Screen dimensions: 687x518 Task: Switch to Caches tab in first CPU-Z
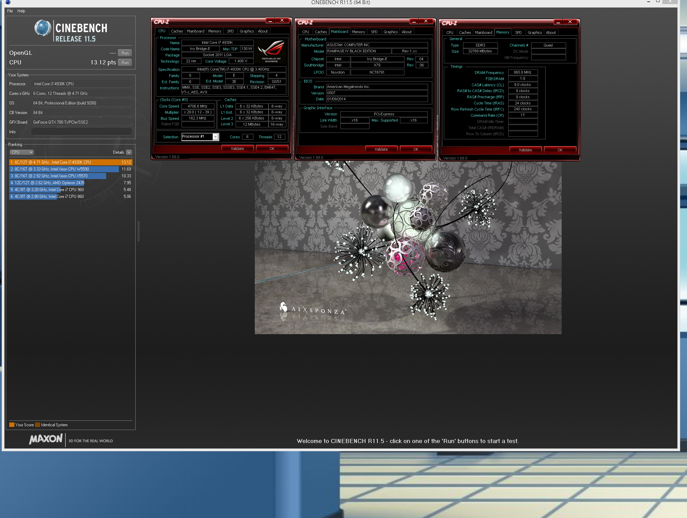[177, 31]
